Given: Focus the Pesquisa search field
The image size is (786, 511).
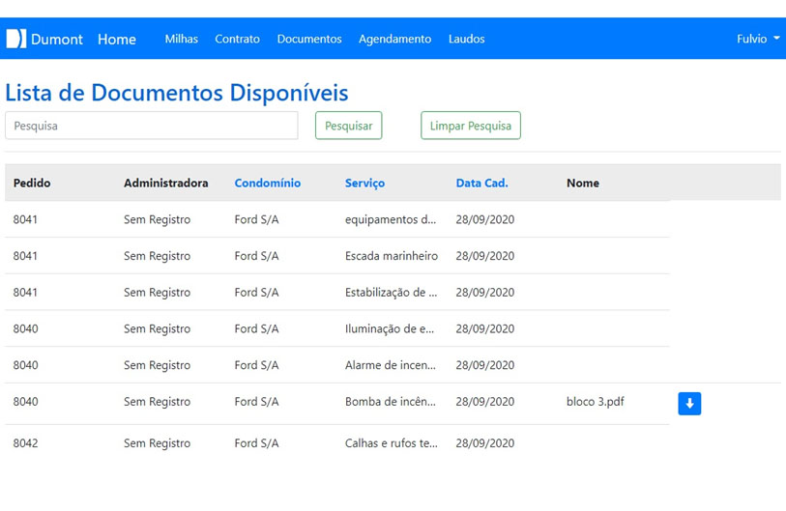Looking at the screenshot, I should 152,126.
